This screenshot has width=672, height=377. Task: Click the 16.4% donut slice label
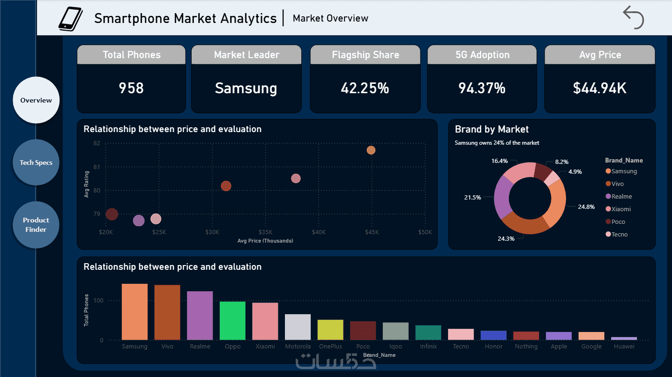coord(500,161)
